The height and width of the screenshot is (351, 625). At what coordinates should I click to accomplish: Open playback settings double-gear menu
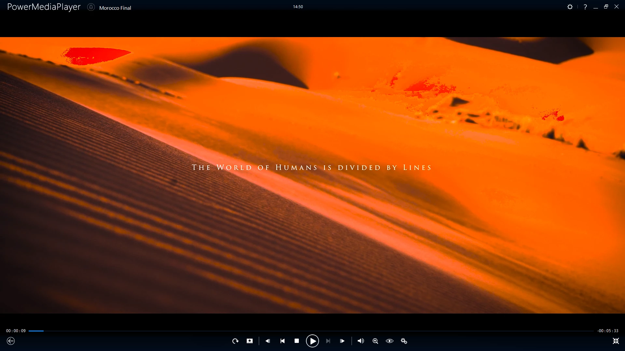click(x=404, y=341)
